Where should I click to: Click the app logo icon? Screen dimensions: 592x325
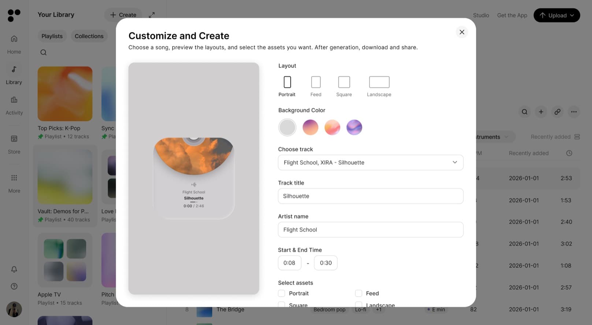(14, 15)
